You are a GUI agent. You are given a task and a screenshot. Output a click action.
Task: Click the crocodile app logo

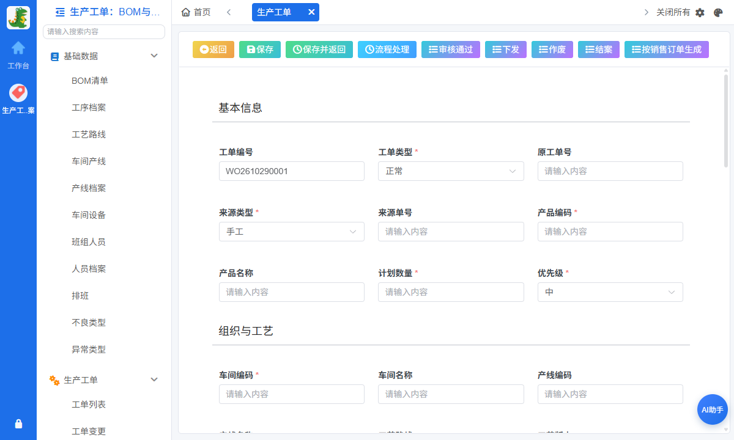click(18, 18)
